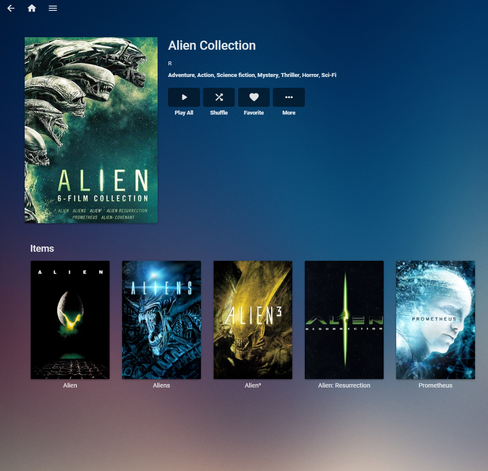Open the Alien movie poster

[x=70, y=320]
